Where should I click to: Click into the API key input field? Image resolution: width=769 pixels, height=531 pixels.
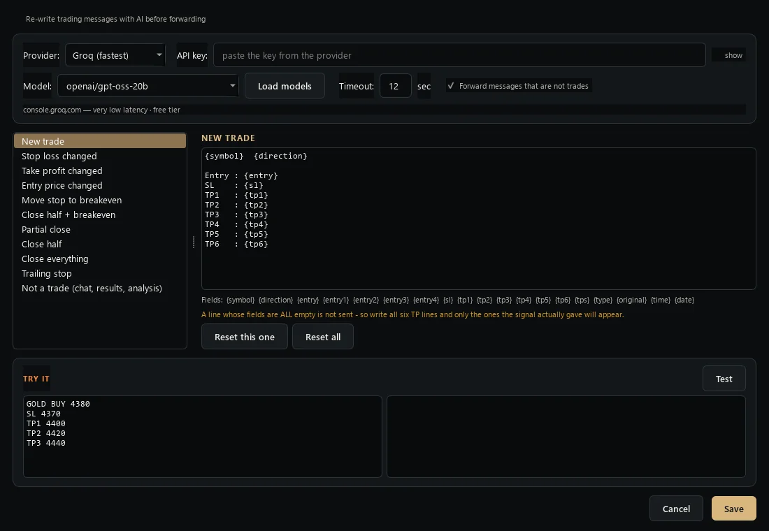coord(459,55)
